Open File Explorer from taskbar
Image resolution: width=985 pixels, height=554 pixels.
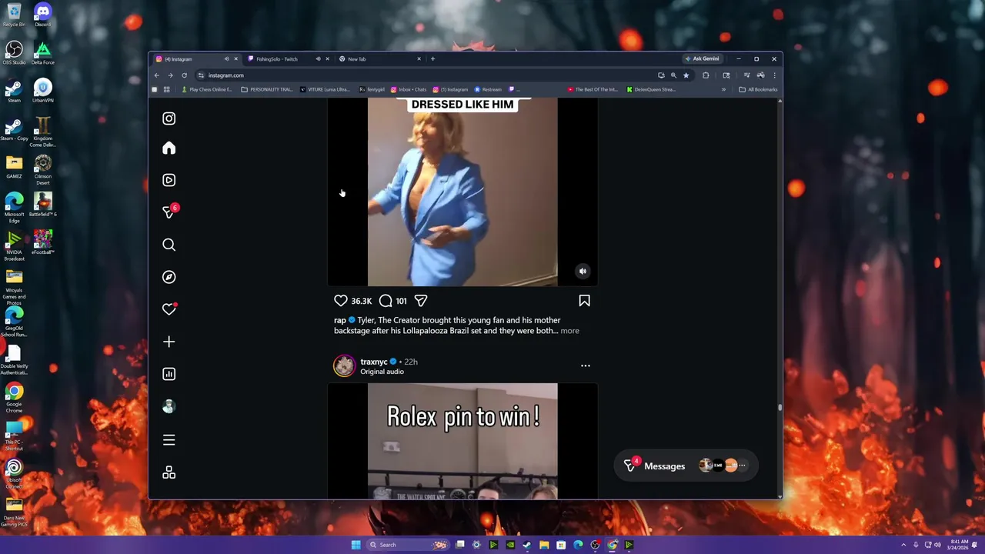tap(544, 545)
